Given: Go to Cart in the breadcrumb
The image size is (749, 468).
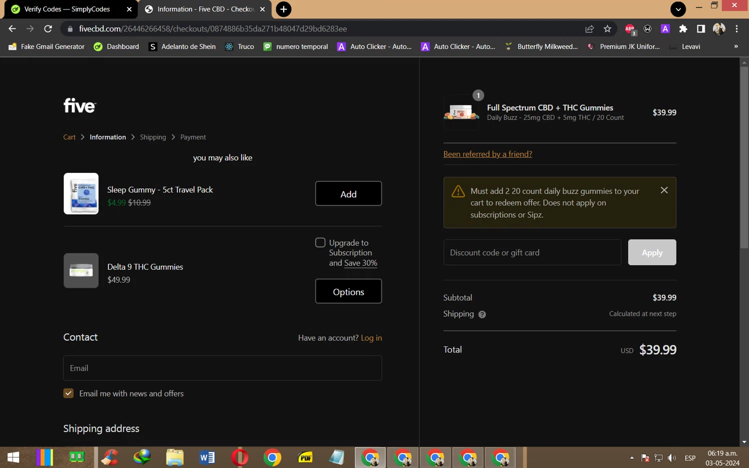Looking at the screenshot, I should [69, 137].
